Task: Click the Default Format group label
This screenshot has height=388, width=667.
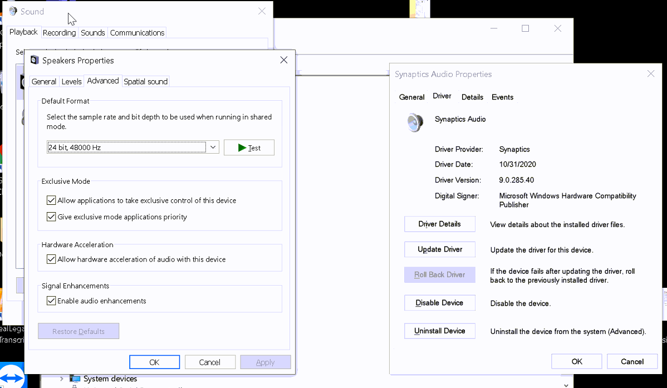Action: click(66, 101)
